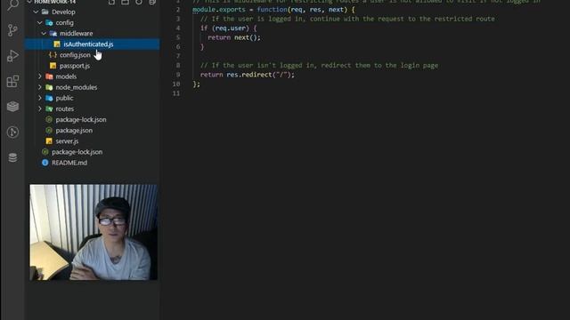This screenshot has height=320, width=570.
Task: Open the database icon in activity bar
Action: click(12, 157)
